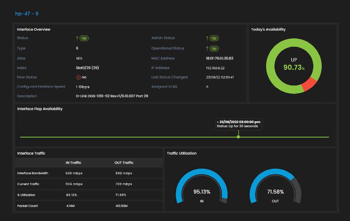Click the green flap availability line
Screen dimensions: 350x221
click(x=174, y=137)
